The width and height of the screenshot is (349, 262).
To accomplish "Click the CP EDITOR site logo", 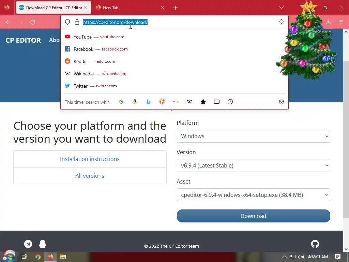I will coord(23,40).
